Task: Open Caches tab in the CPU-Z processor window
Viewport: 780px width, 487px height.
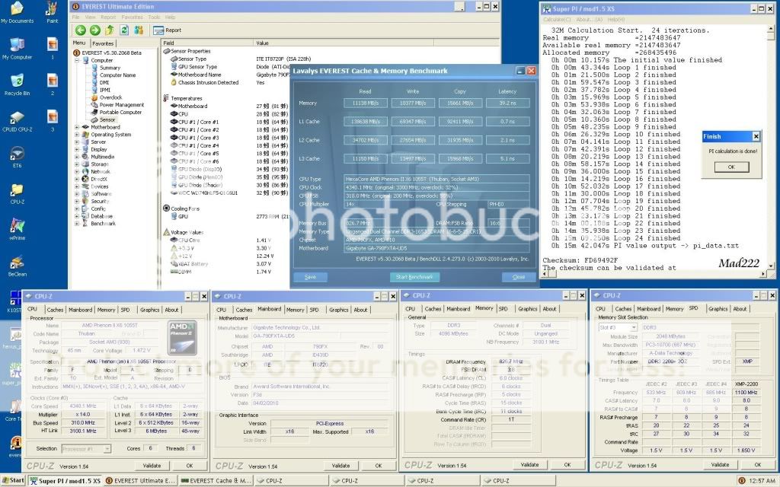Action: (55, 310)
